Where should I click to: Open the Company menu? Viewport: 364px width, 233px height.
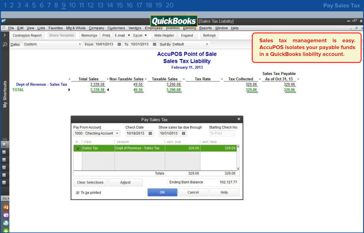click(x=96, y=28)
